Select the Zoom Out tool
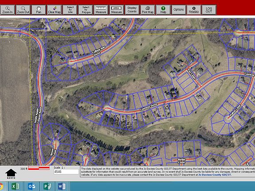 [23, 10]
